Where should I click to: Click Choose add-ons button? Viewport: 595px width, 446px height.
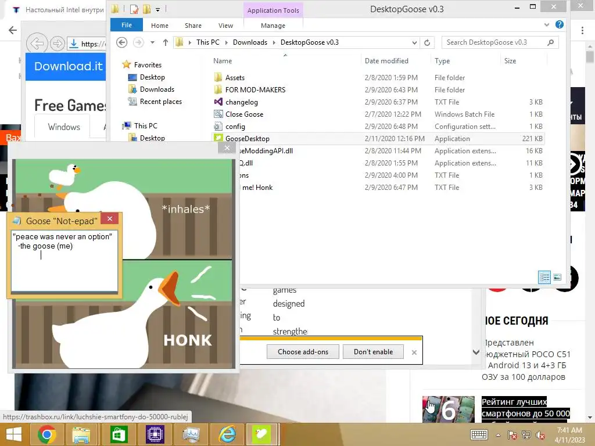pos(303,351)
